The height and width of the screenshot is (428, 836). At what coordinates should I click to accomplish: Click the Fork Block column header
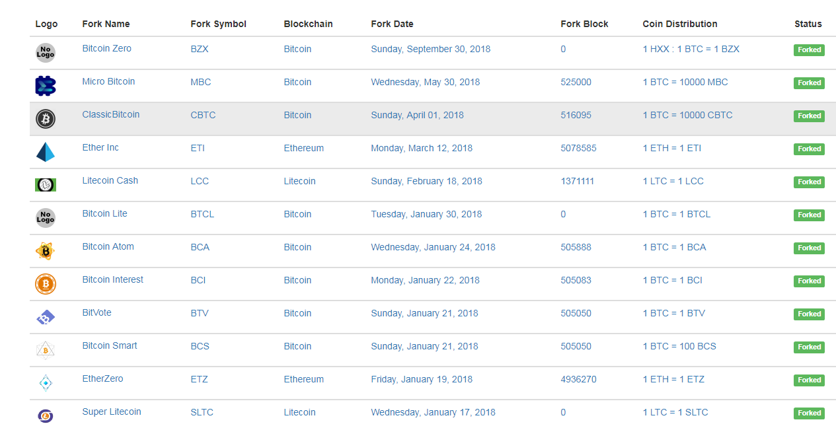[x=584, y=24]
